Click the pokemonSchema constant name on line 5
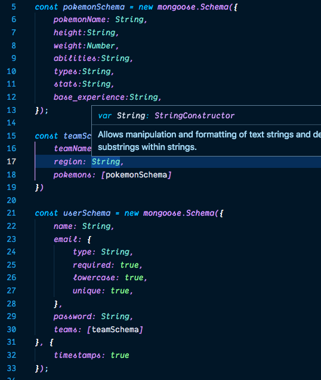The image size is (321, 380). point(94,7)
